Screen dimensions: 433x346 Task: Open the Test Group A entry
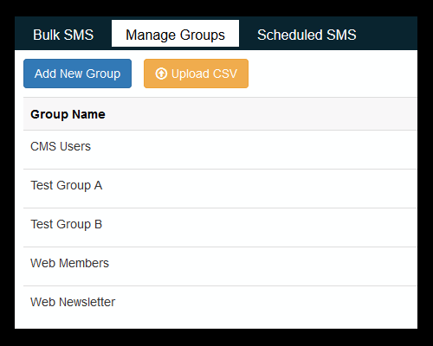point(67,185)
